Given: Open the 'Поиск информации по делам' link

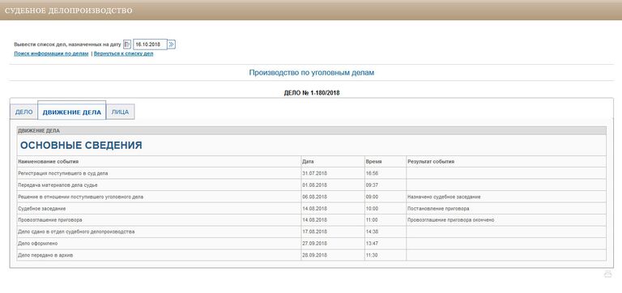Looking at the screenshot, I should point(51,54).
